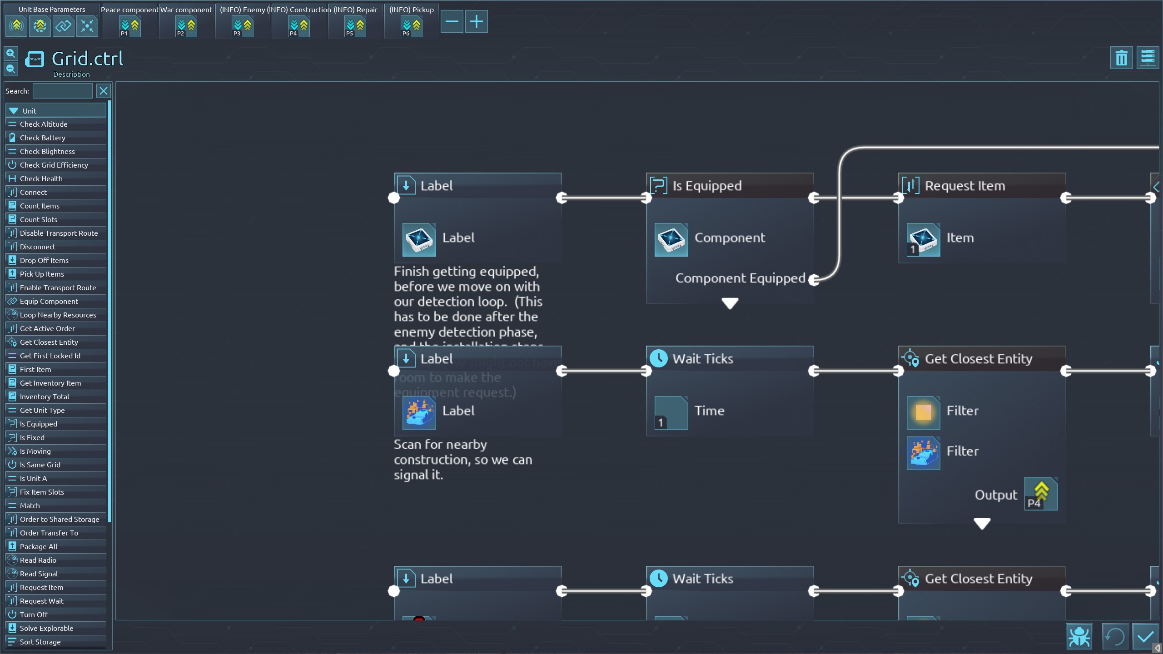Select the (INFO) Pickup P6 parameter
Image resolution: width=1163 pixels, height=654 pixels.
411,26
